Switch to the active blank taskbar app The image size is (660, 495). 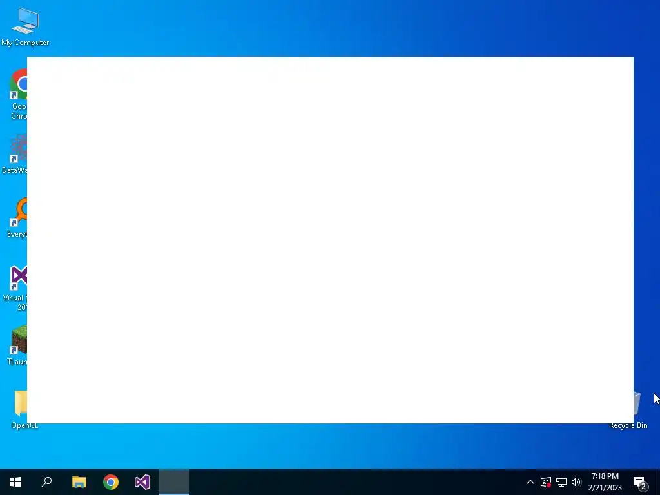click(174, 482)
